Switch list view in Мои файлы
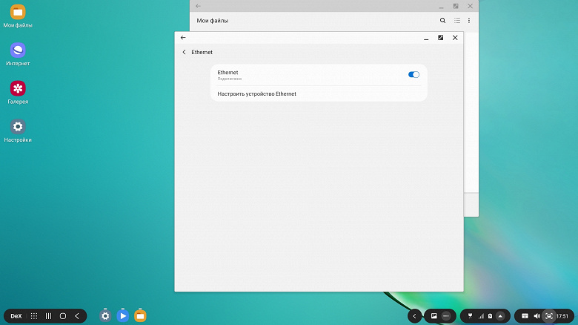This screenshot has width=578, height=325. click(x=457, y=21)
